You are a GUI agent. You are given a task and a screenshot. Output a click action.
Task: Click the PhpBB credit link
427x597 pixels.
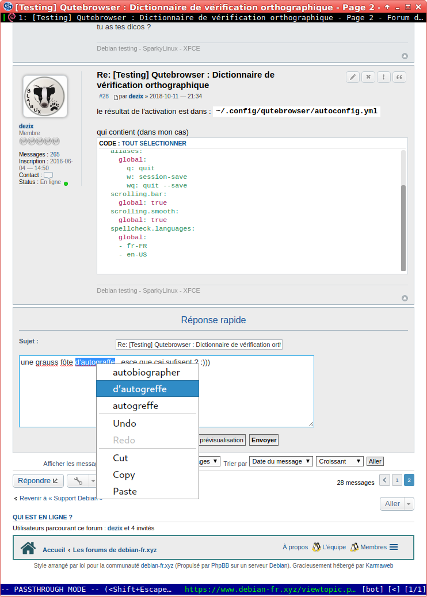(x=220, y=566)
